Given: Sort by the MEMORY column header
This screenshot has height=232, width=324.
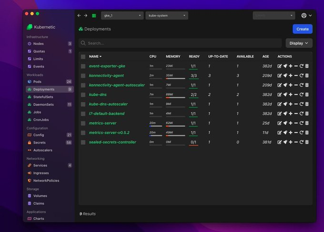Looking at the screenshot, I should [173, 56].
